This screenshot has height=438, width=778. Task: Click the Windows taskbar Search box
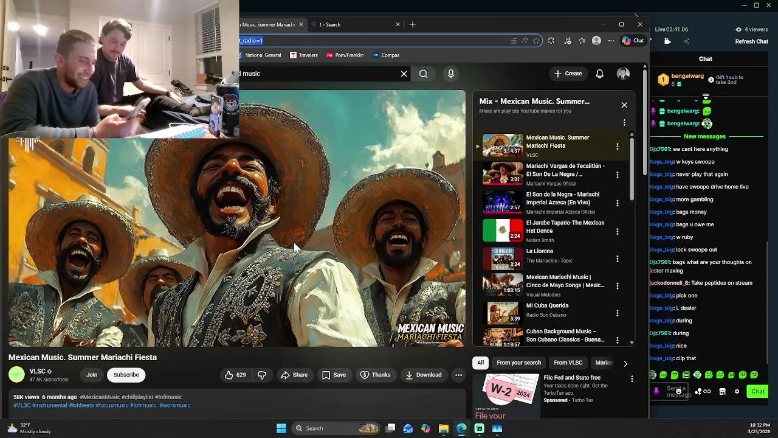click(x=336, y=428)
